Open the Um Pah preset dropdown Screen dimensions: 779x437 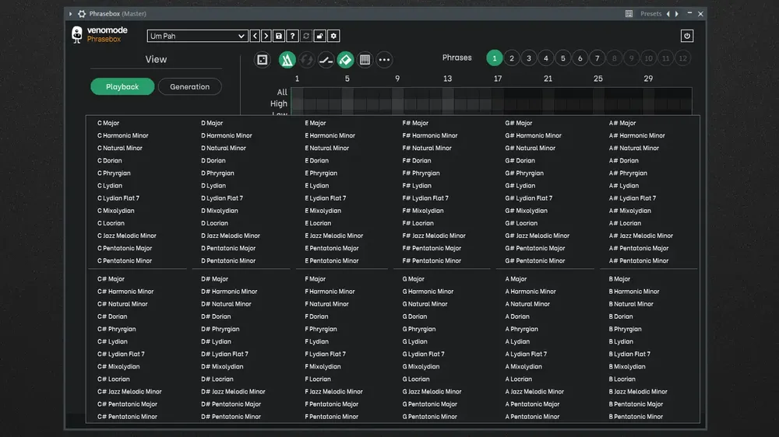click(x=197, y=36)
